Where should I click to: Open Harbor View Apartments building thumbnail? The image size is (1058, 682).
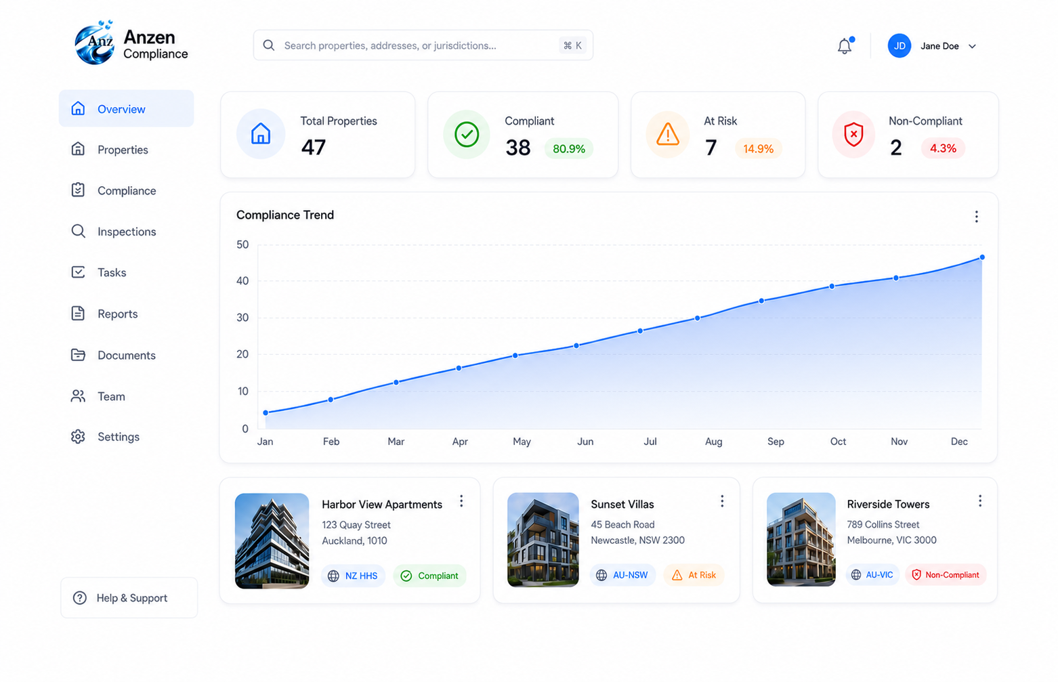(272, 540)
